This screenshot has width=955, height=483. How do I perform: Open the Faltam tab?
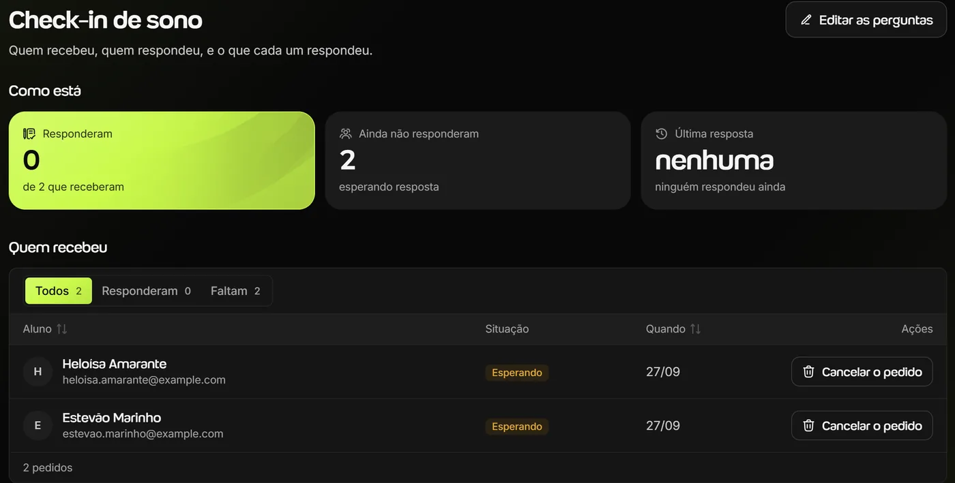pos(235,291)
